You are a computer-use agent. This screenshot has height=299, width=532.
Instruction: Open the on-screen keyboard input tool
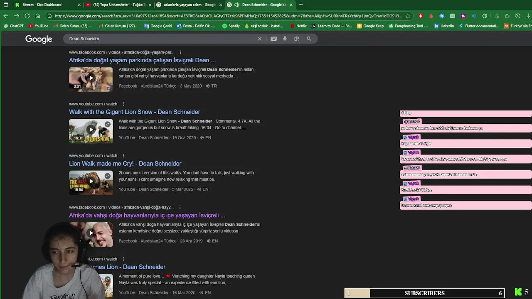(x=273, y=39)
